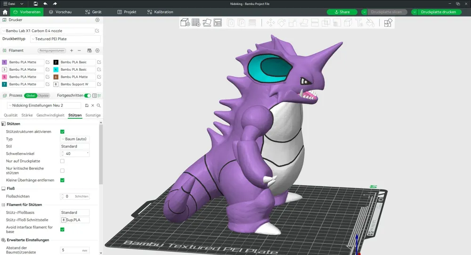Select the Lay on face tool
Viewport: 471px width, 255px height.
[x=304, y=23]
